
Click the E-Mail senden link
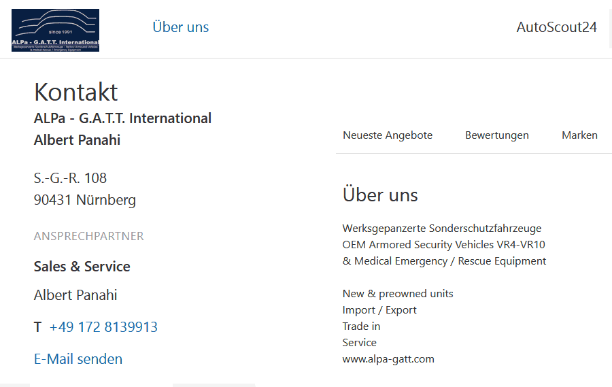pyautogui.click(x=78, y=359)
